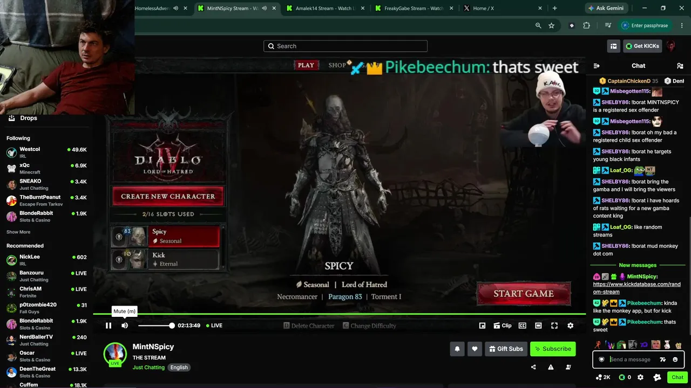This screenshot has width=691, height=388.
Task: Adjust the player volume slider
Action: 155,325
